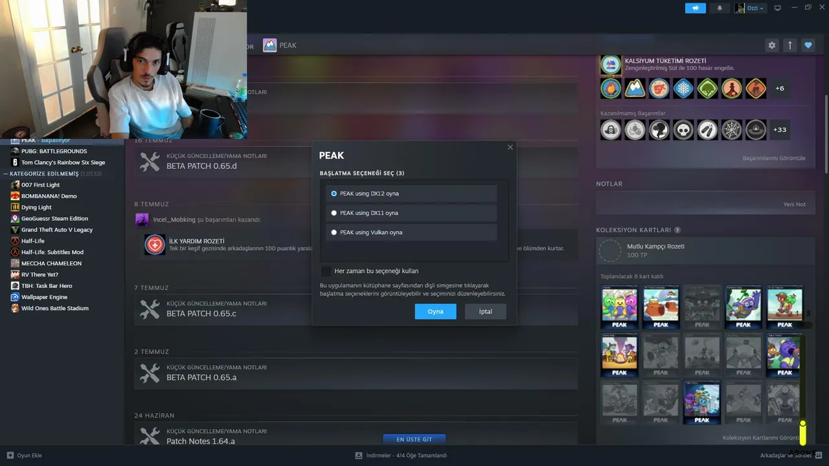This screenshot has width=829, height=466.
Task: Open the campfire scene trading card
Action: (x=619, y=355)
